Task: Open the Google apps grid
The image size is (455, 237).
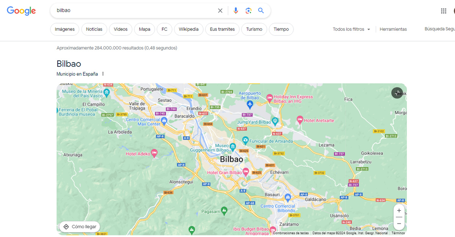Action: pyautogui.click(x=444, y=11)
